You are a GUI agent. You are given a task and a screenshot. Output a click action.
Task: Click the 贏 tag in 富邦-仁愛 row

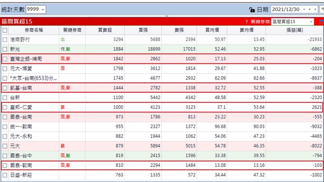(x=63, y=107)
